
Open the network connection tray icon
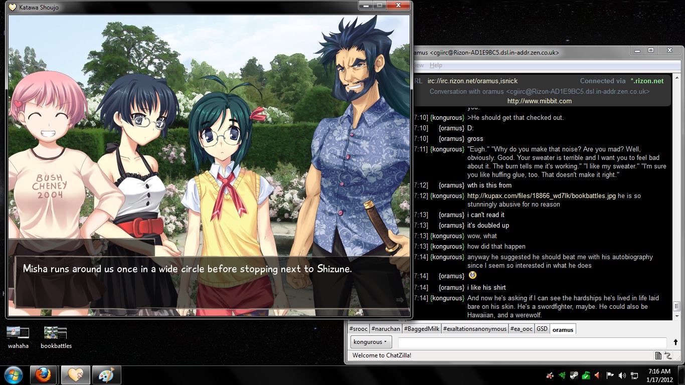click(x=634, y=375)
